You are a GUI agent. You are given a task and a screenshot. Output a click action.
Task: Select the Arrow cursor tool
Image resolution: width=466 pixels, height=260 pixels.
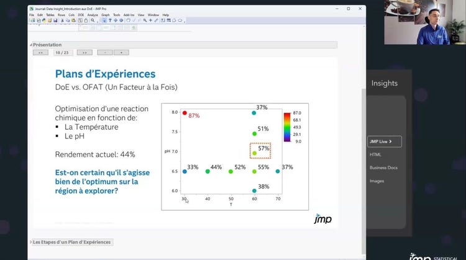tap(104, 20)
